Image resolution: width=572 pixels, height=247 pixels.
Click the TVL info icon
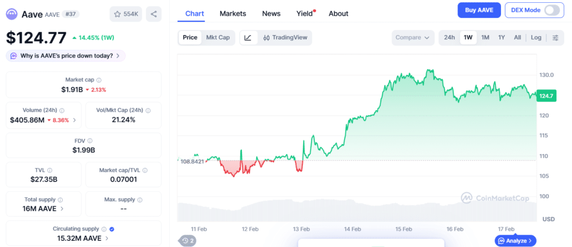pyautogui.click(x=50, y=170)
